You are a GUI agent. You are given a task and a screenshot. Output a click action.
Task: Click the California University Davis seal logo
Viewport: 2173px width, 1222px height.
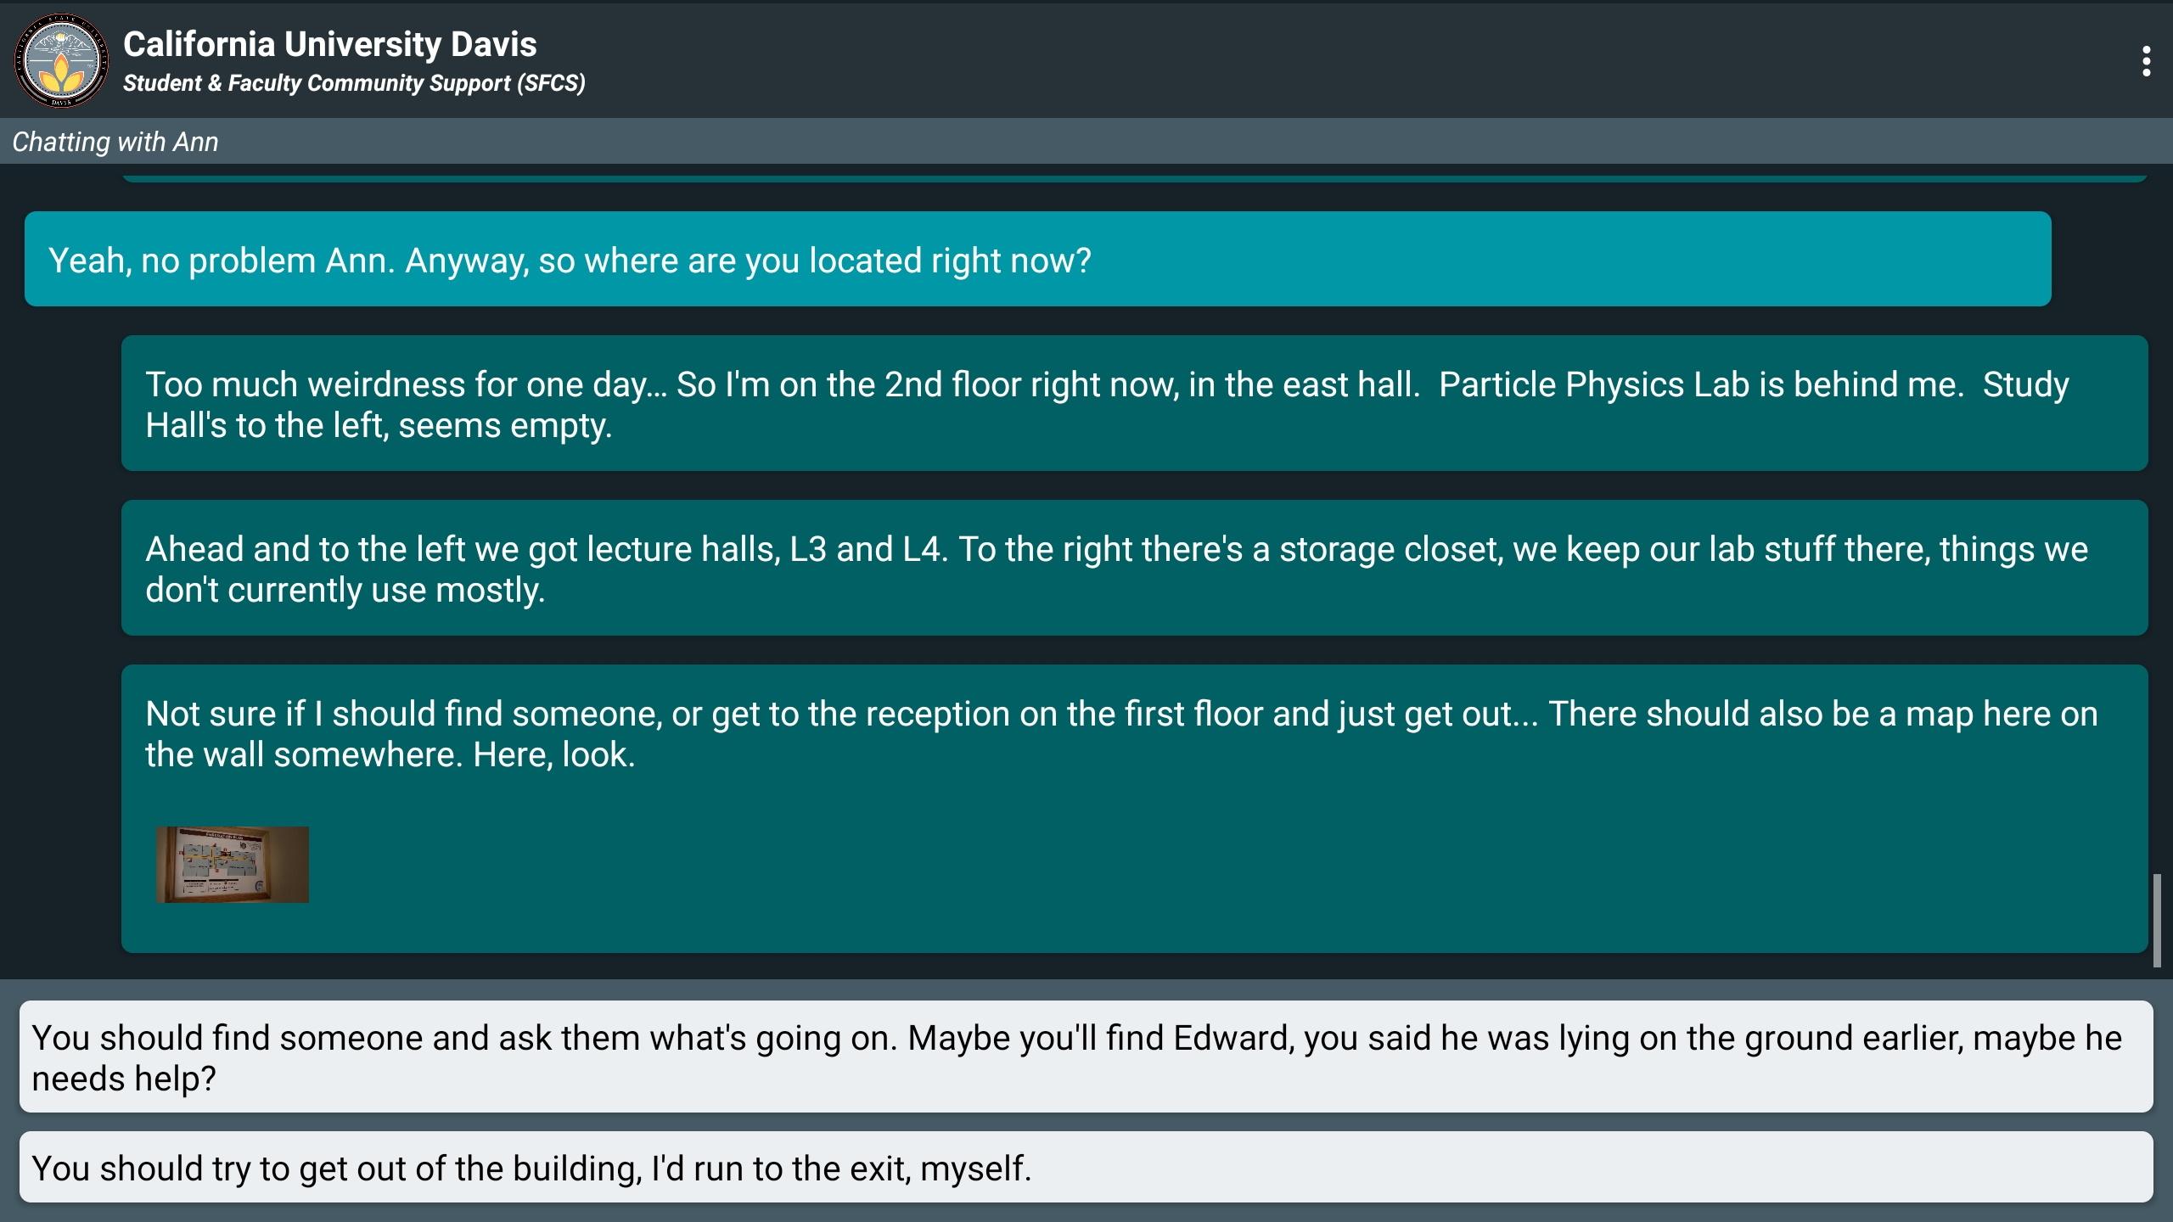point(61,60)
